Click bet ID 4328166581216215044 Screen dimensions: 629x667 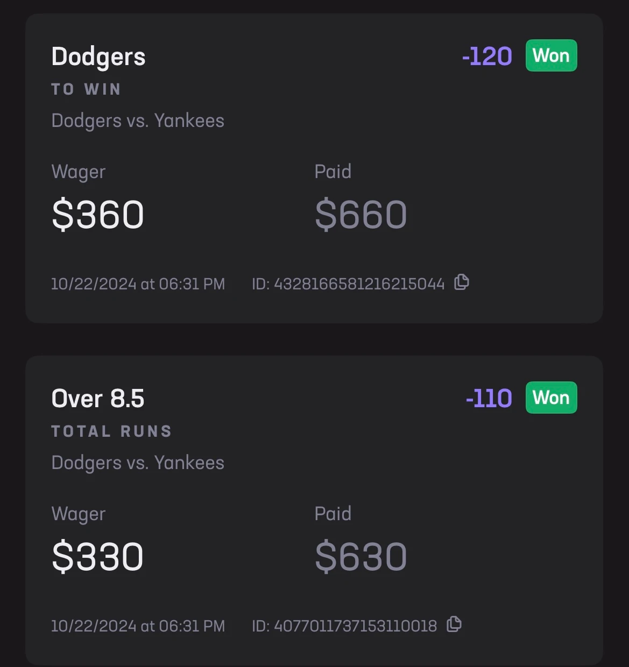(348, 283)
